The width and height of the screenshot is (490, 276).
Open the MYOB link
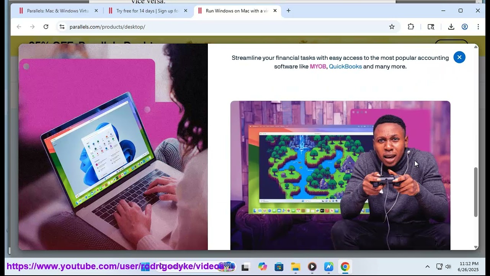coord(318,67)
